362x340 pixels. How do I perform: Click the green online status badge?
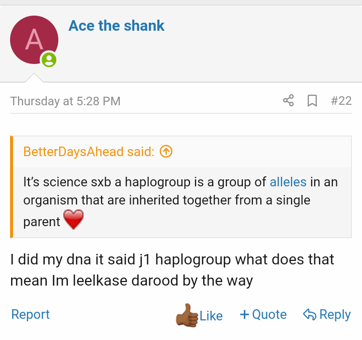[49, 60]
